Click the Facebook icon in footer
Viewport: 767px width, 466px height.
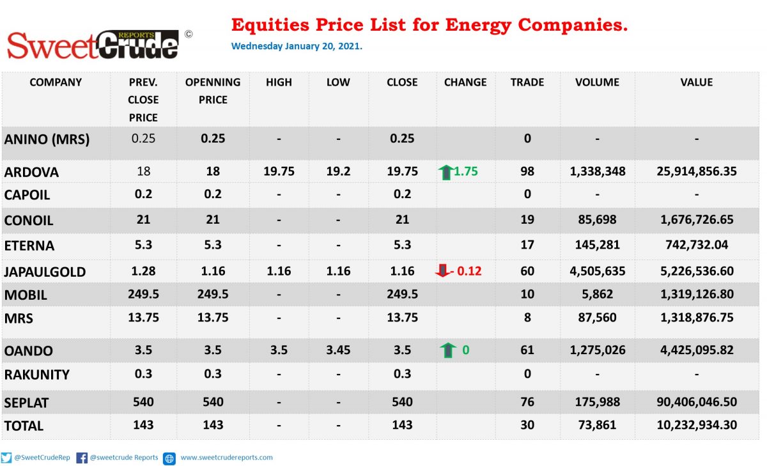[82, 458]
